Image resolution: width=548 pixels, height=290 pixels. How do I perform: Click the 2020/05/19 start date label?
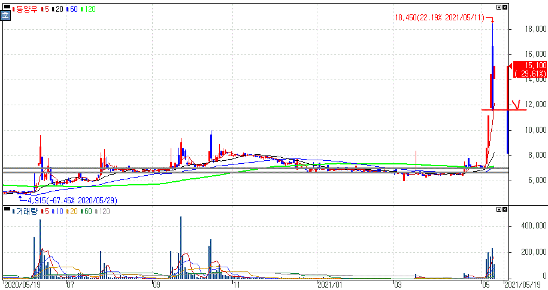22,285
